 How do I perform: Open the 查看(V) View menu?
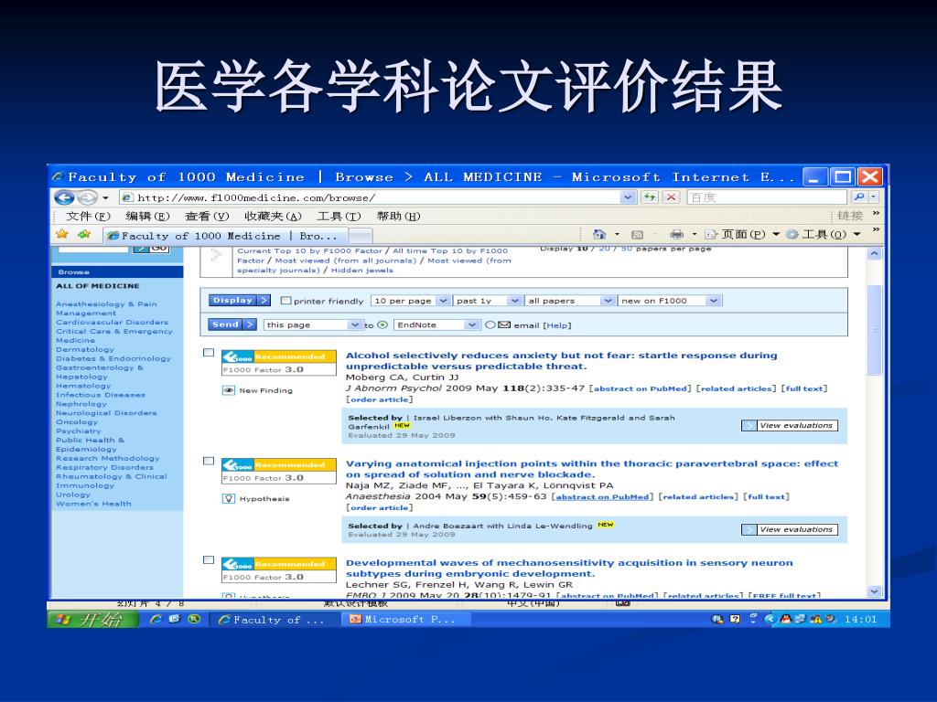point(207,216)
